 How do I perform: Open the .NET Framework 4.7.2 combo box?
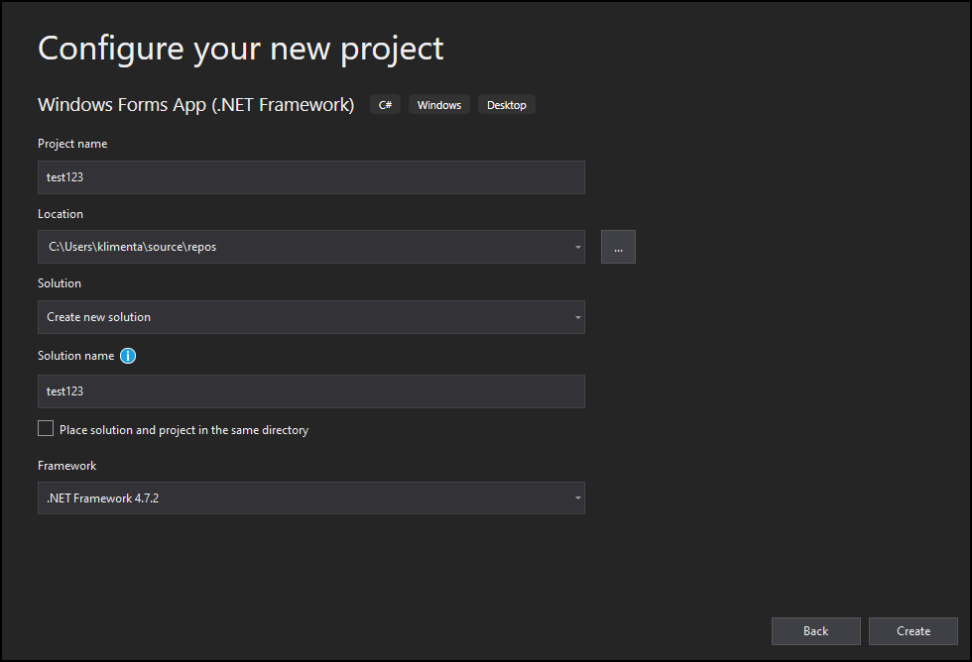(x=311, y=497)
